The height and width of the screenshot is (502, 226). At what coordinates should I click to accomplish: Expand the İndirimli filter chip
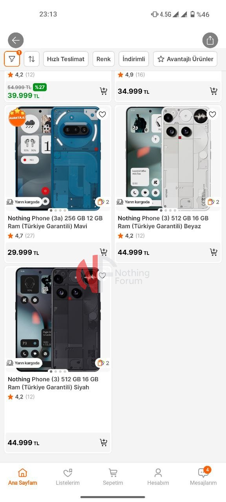(x=134, y=59)
